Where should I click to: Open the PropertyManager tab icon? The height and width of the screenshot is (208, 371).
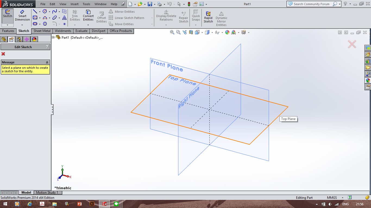(x=11, y=39)
